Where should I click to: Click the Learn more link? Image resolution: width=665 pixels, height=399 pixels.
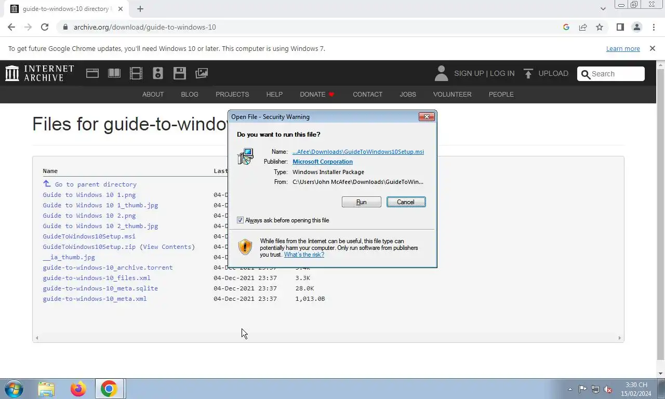tap(623, 48)
